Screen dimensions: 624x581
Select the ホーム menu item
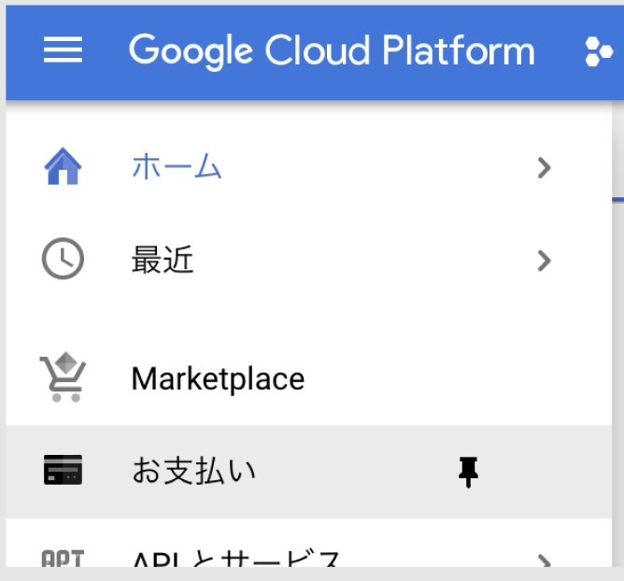(x=177, y=168)
